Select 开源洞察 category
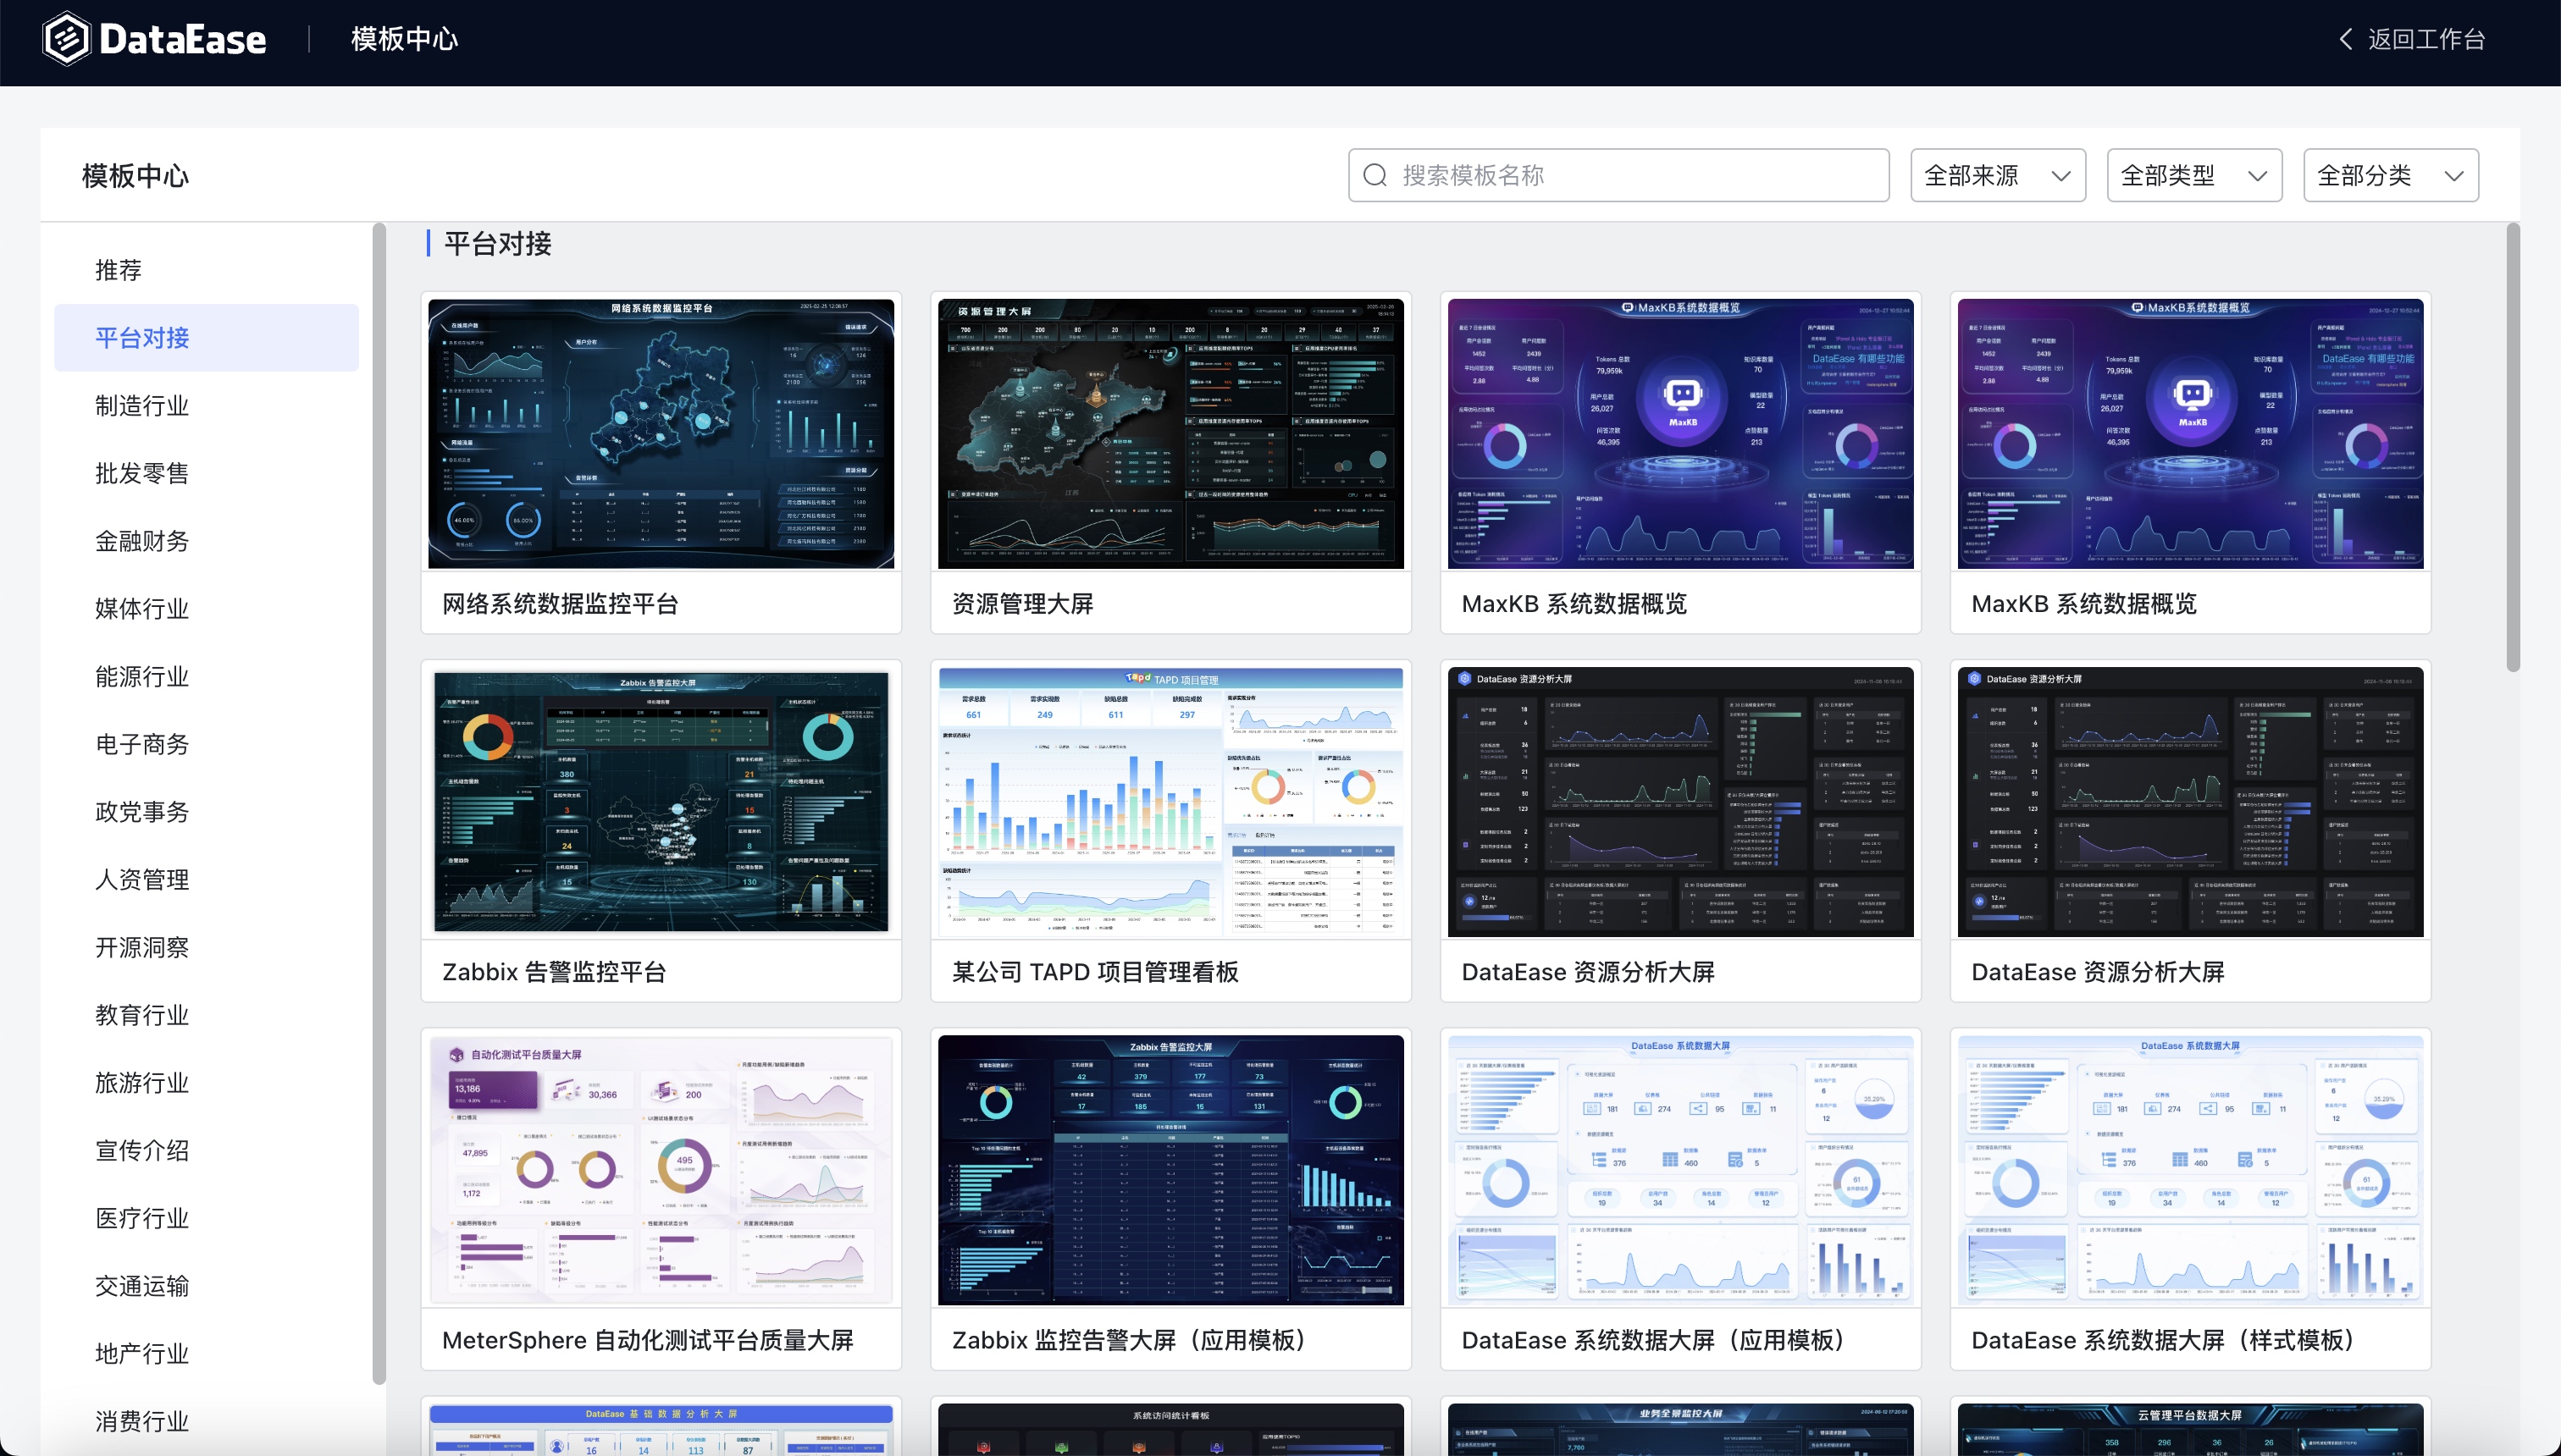This screenshot has width=2561, height=1456. coord(206,947)
